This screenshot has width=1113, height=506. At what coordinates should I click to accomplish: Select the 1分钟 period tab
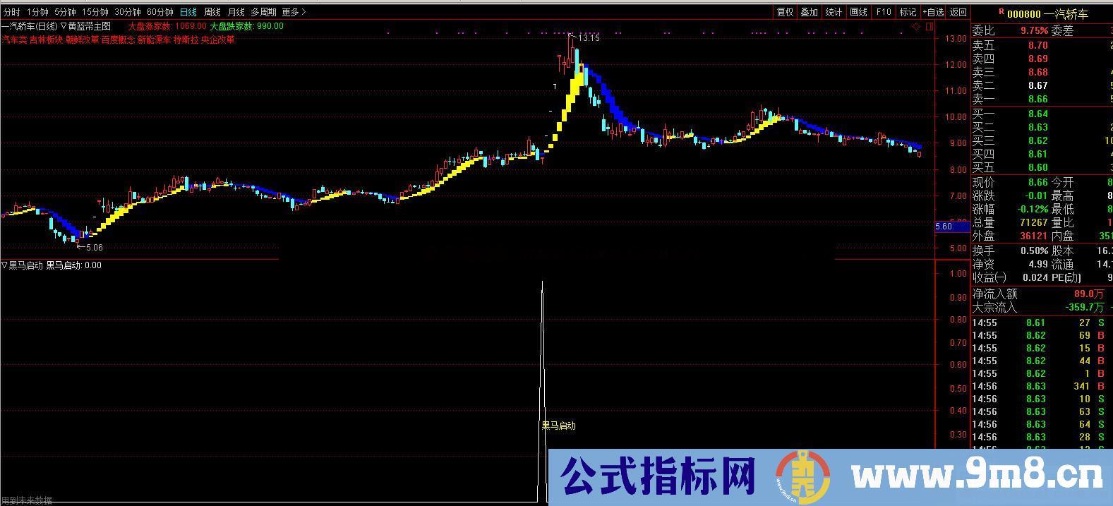(x=37, y=12)
